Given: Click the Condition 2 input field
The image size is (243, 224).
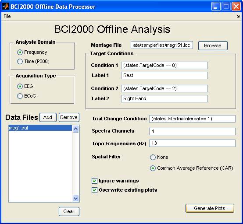Looking at the screenshot, I should [x=164, y=88].
